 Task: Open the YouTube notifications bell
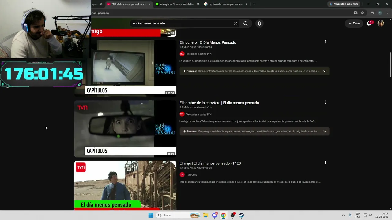[x=369, y=23]
